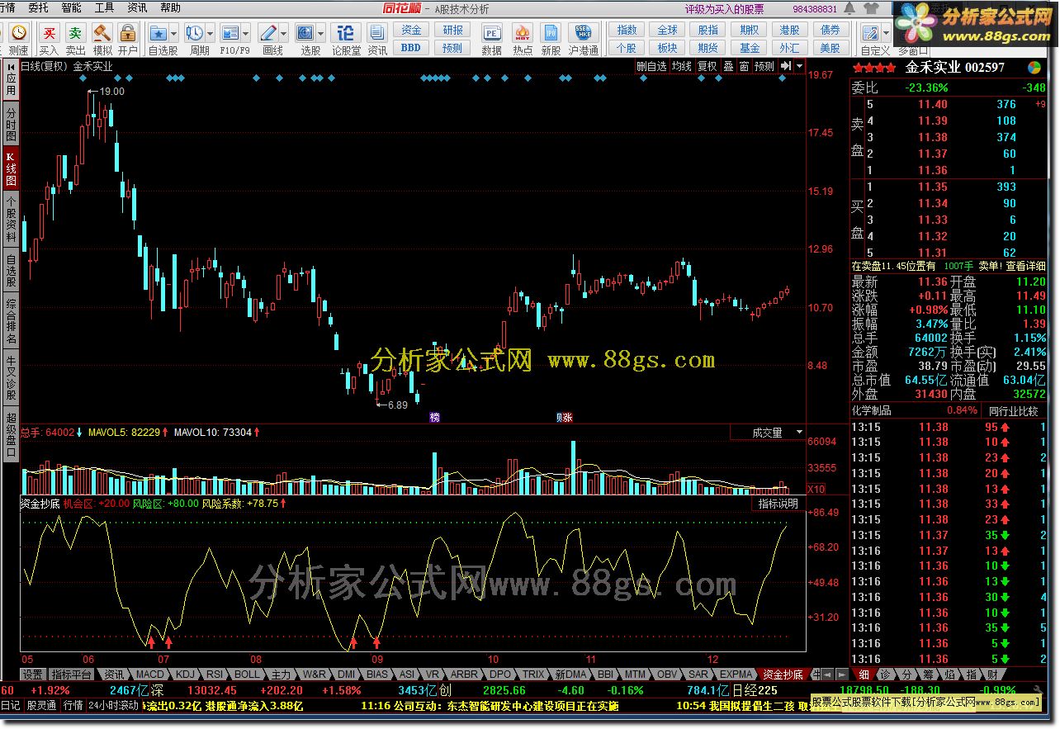Click the pie chart icon beside 002597
Image resolution: width=1060 pixels, height=729 pixels.
1034,67
